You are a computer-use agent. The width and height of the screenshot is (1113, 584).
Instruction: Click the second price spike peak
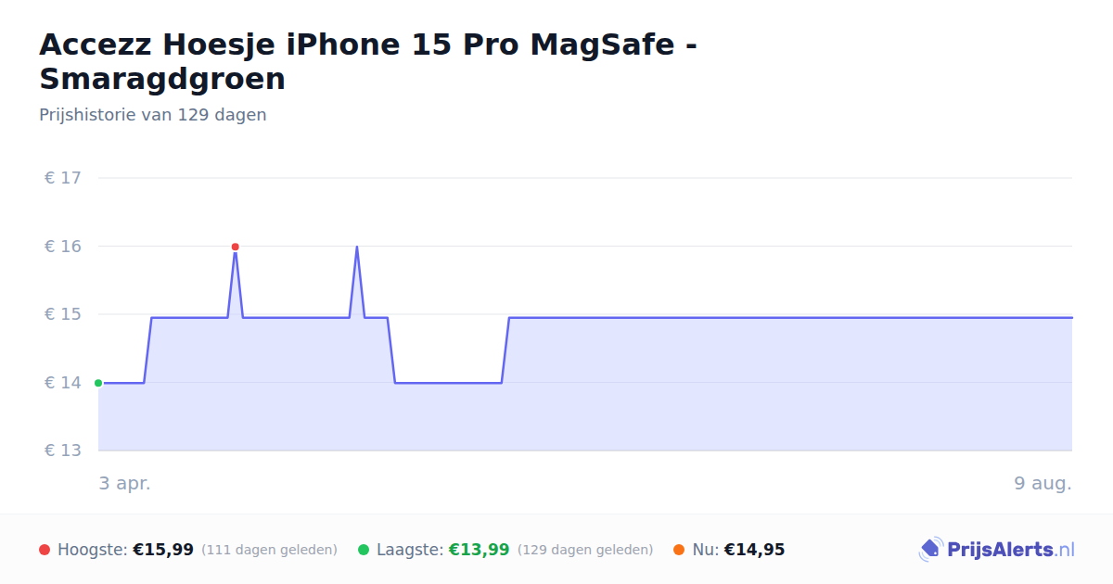(x=357, y=247)
